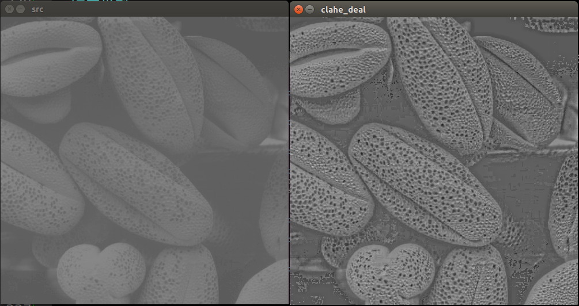The height and width of the screenshot is (306, 579).
Task: Close the clahe_deal window
Action: (299, 10)
